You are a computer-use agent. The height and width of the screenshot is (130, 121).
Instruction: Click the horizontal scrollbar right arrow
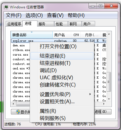(104, 104)
